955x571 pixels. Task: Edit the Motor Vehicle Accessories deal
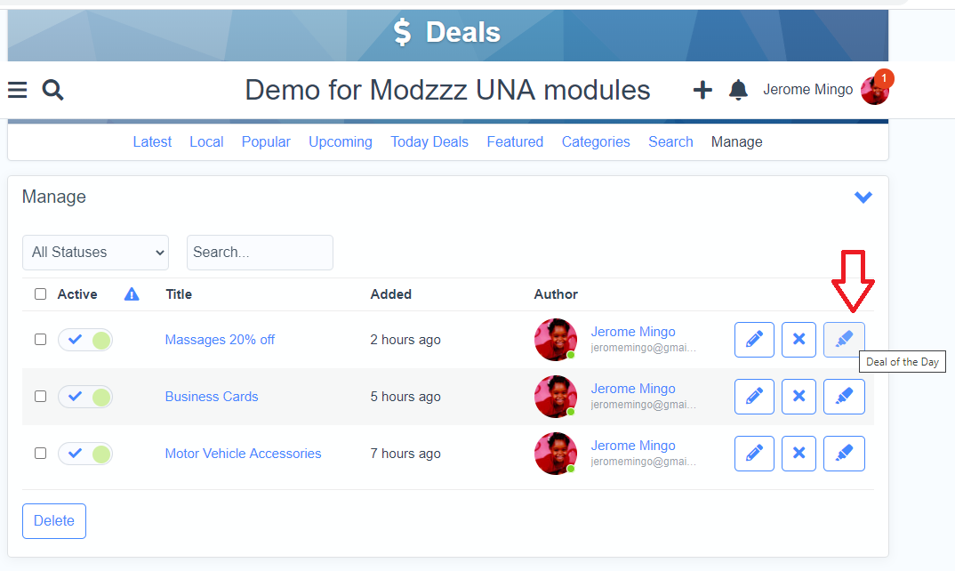[754, 454]
